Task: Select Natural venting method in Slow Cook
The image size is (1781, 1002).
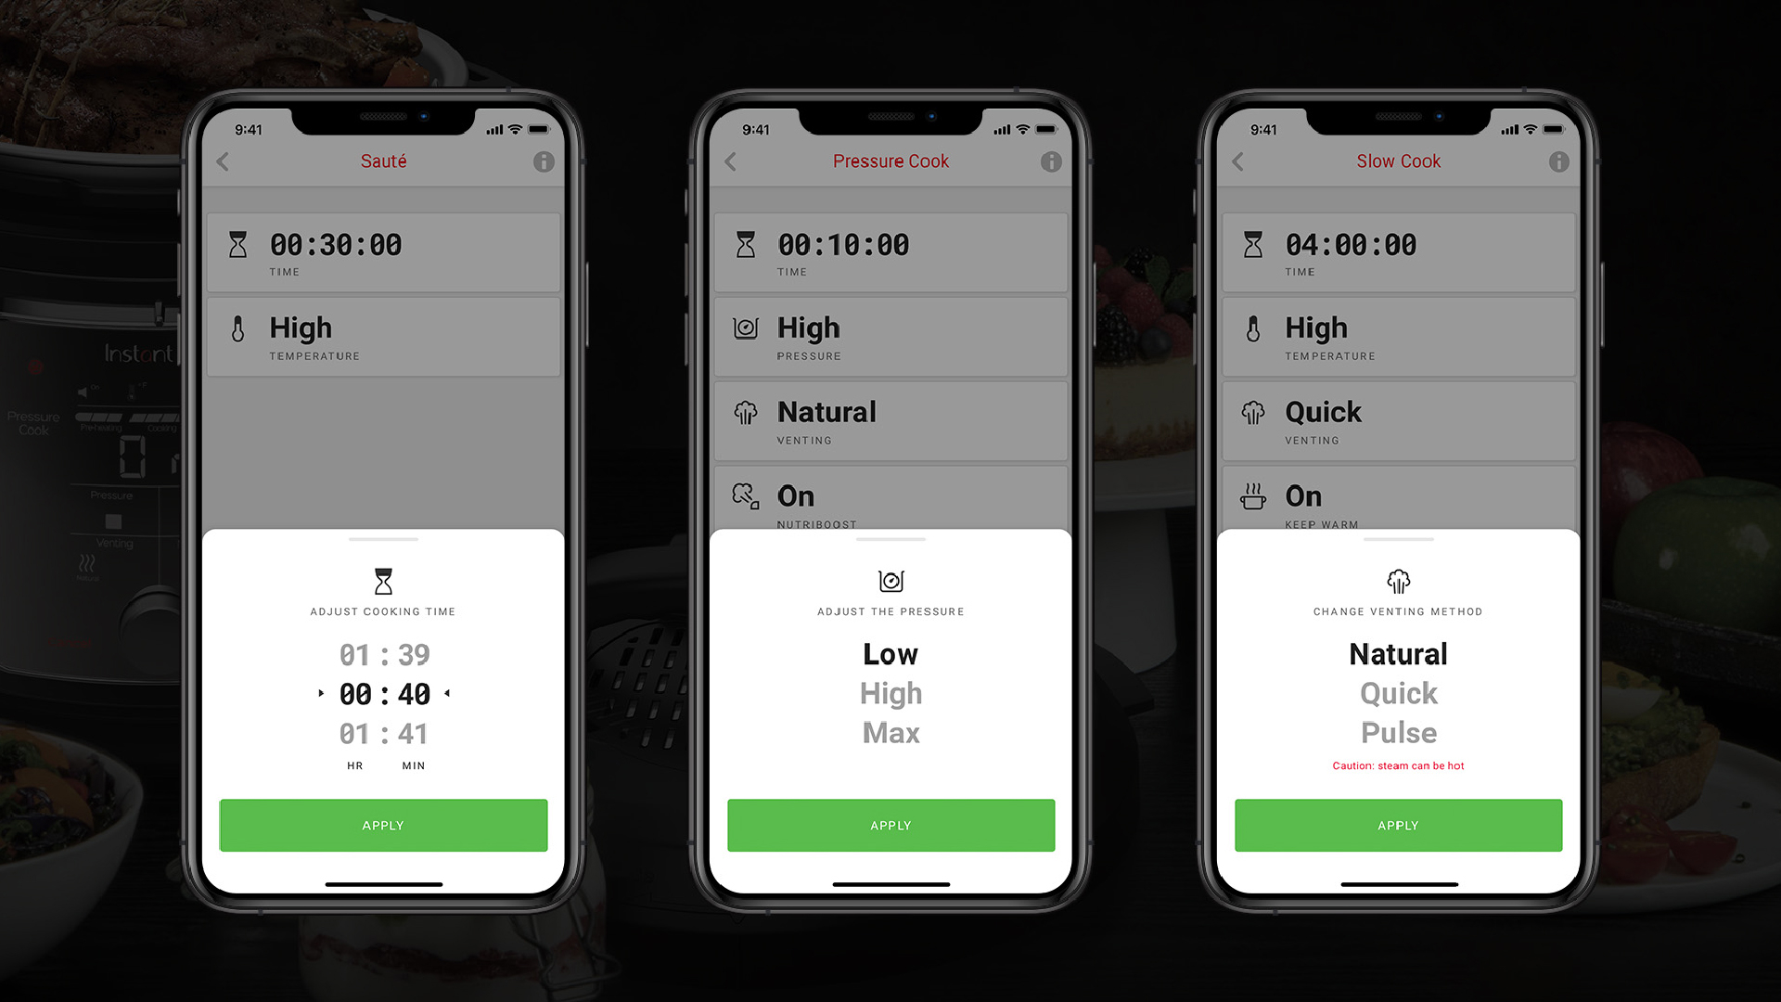Action: (x=1398, y=653)
